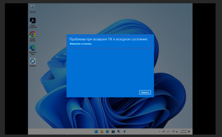Click the heading Проблема при возврате ПК
222x137 pixels.
108,39
